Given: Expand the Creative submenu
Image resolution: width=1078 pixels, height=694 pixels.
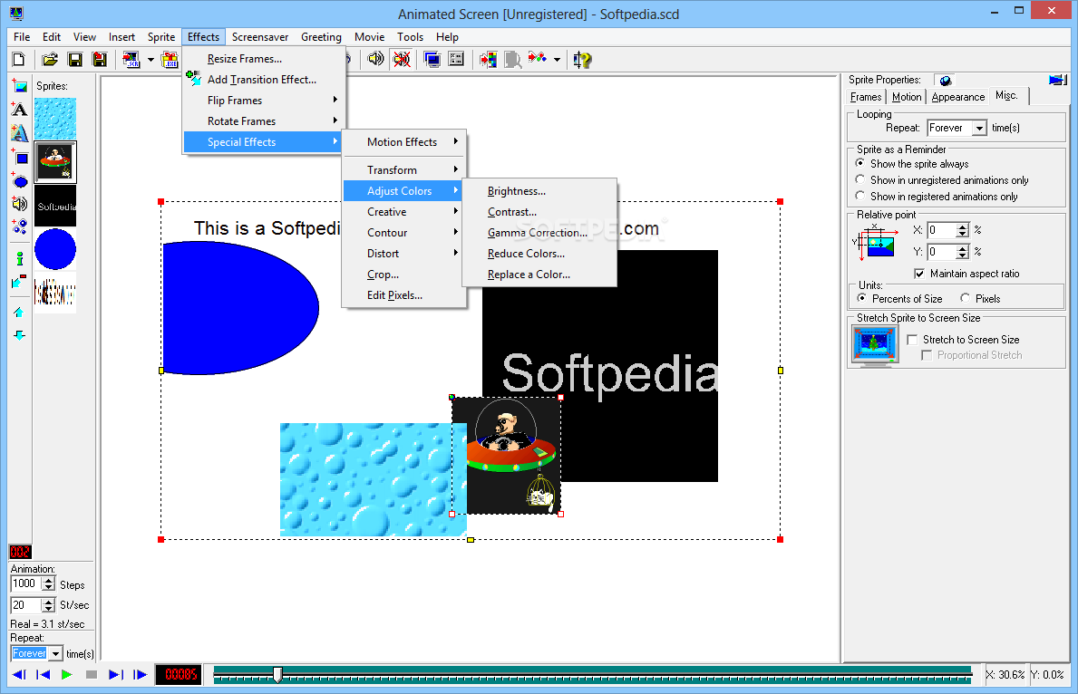Looking at the screenshot, I should pyautogui.click(x=404, y=212).
